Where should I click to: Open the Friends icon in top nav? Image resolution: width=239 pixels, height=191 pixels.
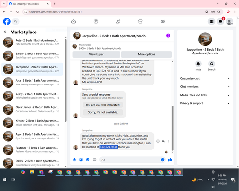118,21
